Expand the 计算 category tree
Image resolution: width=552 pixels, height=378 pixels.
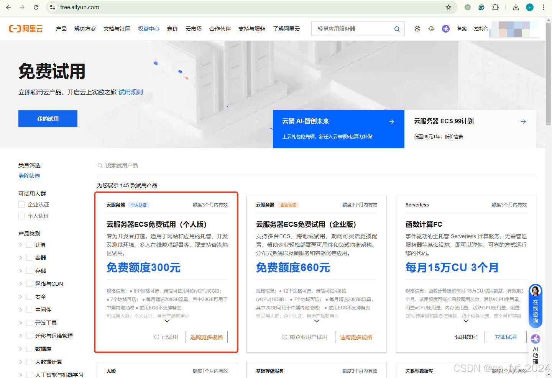20,244
